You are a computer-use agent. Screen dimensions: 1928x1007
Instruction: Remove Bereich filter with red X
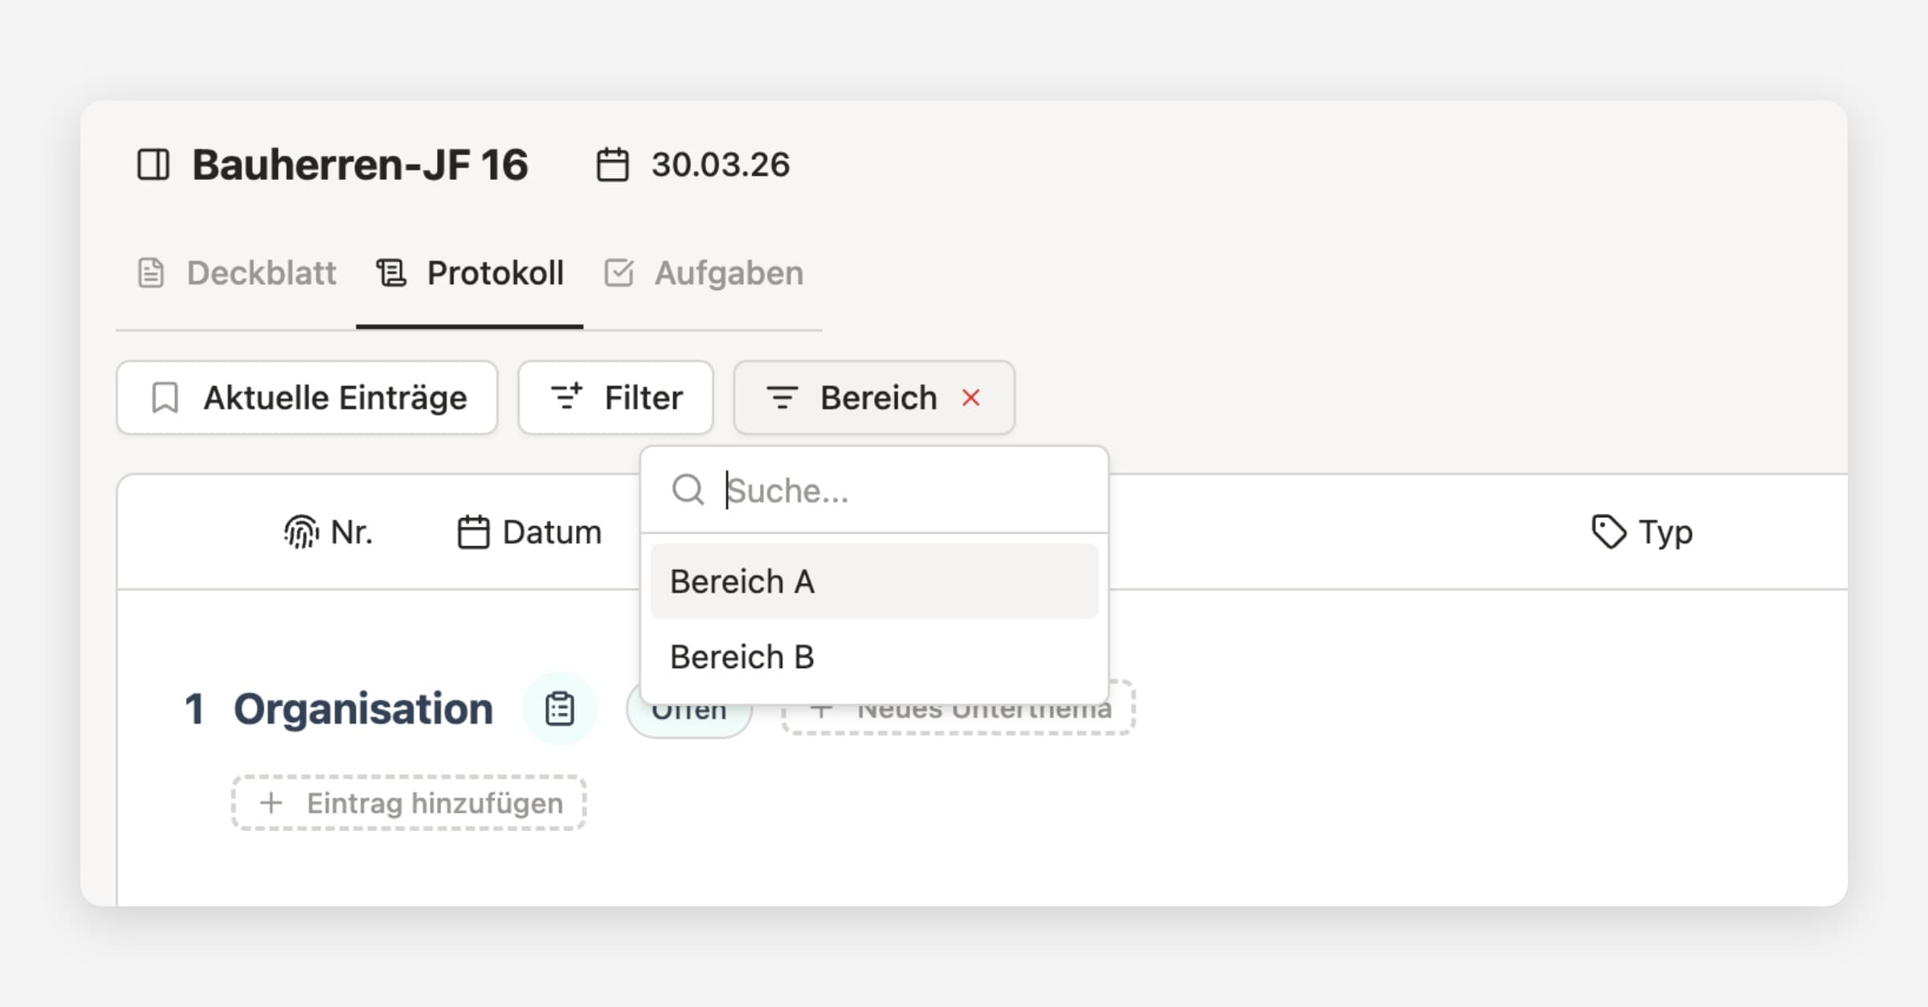971,397
